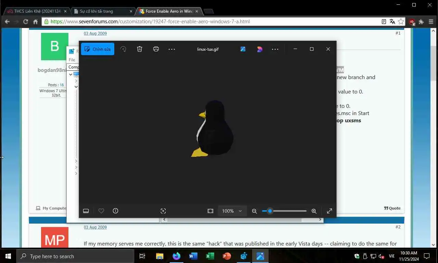This screenshot has height=263, width=438.
Task: Print the image using the printer icon
Action: click(x=156, y=49)
